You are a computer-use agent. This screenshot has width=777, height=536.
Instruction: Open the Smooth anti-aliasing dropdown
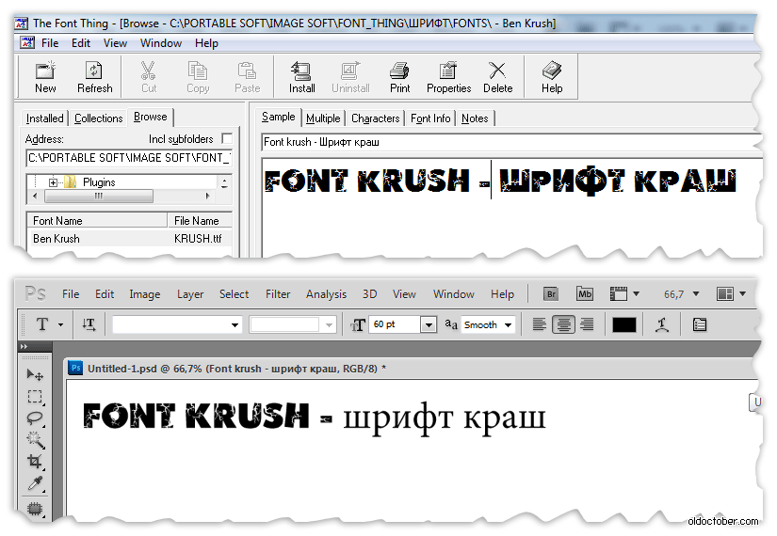508,325
